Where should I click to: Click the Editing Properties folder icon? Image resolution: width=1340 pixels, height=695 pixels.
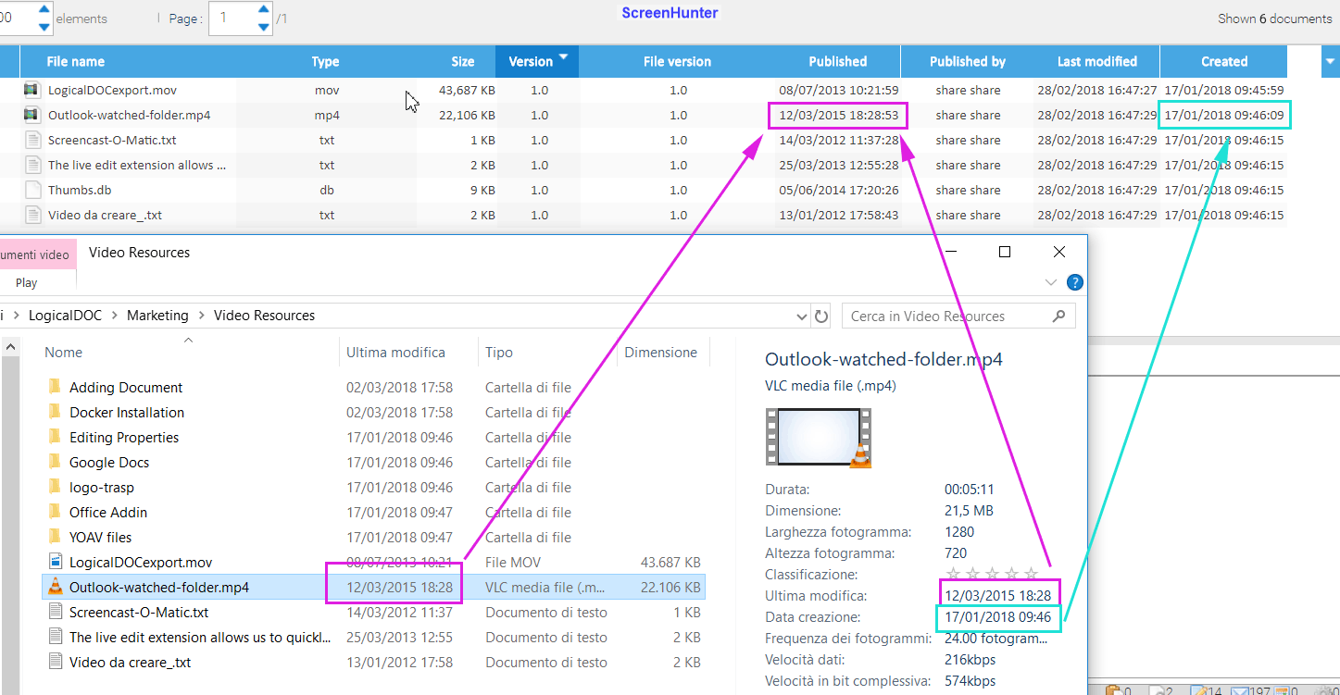[x=55, y=437]
